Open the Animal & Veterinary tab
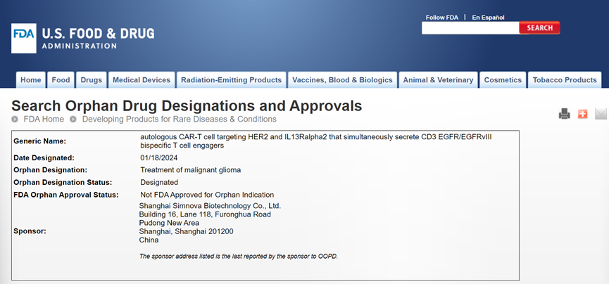Screen dimensions: 609x284 [438, 80]
